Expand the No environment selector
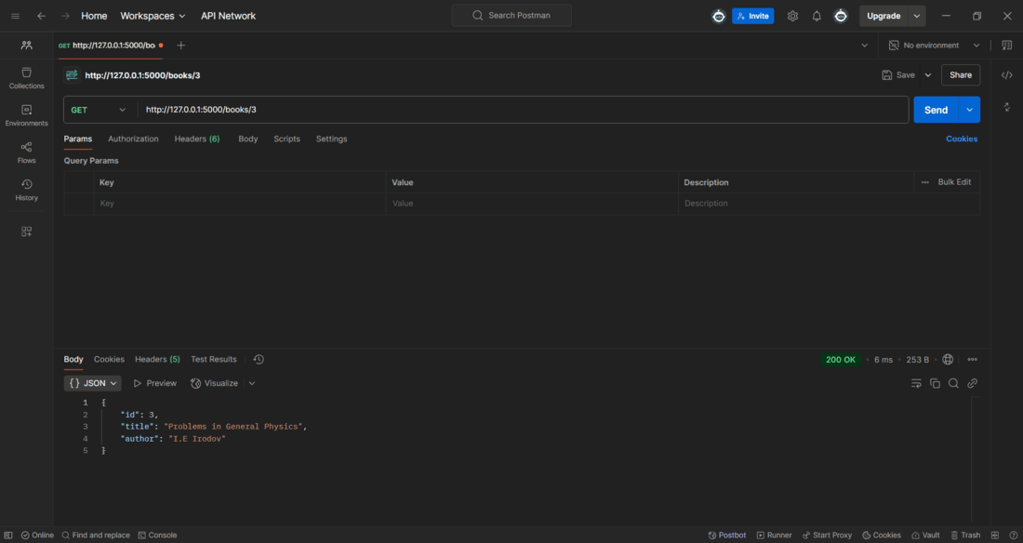The image size is (1023, 543). (x=935, y=45)
